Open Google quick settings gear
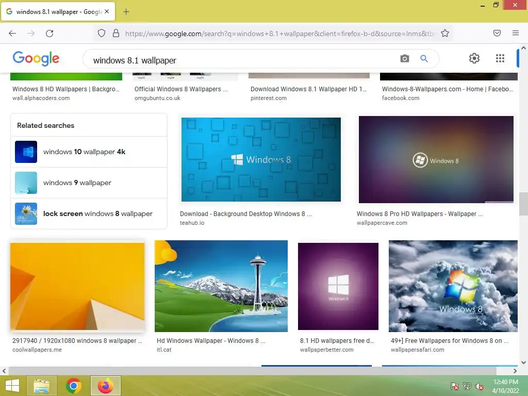This screenshot has height=396, width=528. tap(474, 58)
